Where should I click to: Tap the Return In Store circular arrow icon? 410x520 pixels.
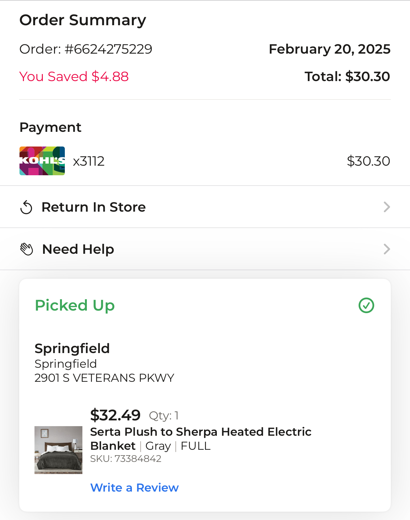(26, 207)
